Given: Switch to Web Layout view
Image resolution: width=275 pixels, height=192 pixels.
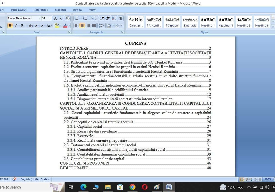Looking at the screenshot, I should (x=251, y=179).
